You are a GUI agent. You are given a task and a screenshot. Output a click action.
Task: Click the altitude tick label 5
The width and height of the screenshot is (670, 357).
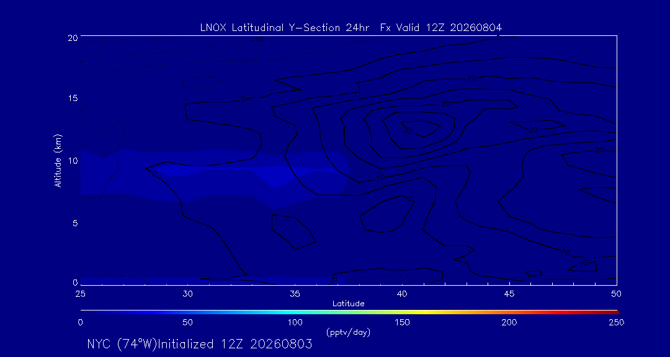pos(75,223)
